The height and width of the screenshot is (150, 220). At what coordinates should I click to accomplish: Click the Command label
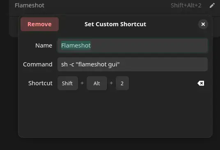38,64
